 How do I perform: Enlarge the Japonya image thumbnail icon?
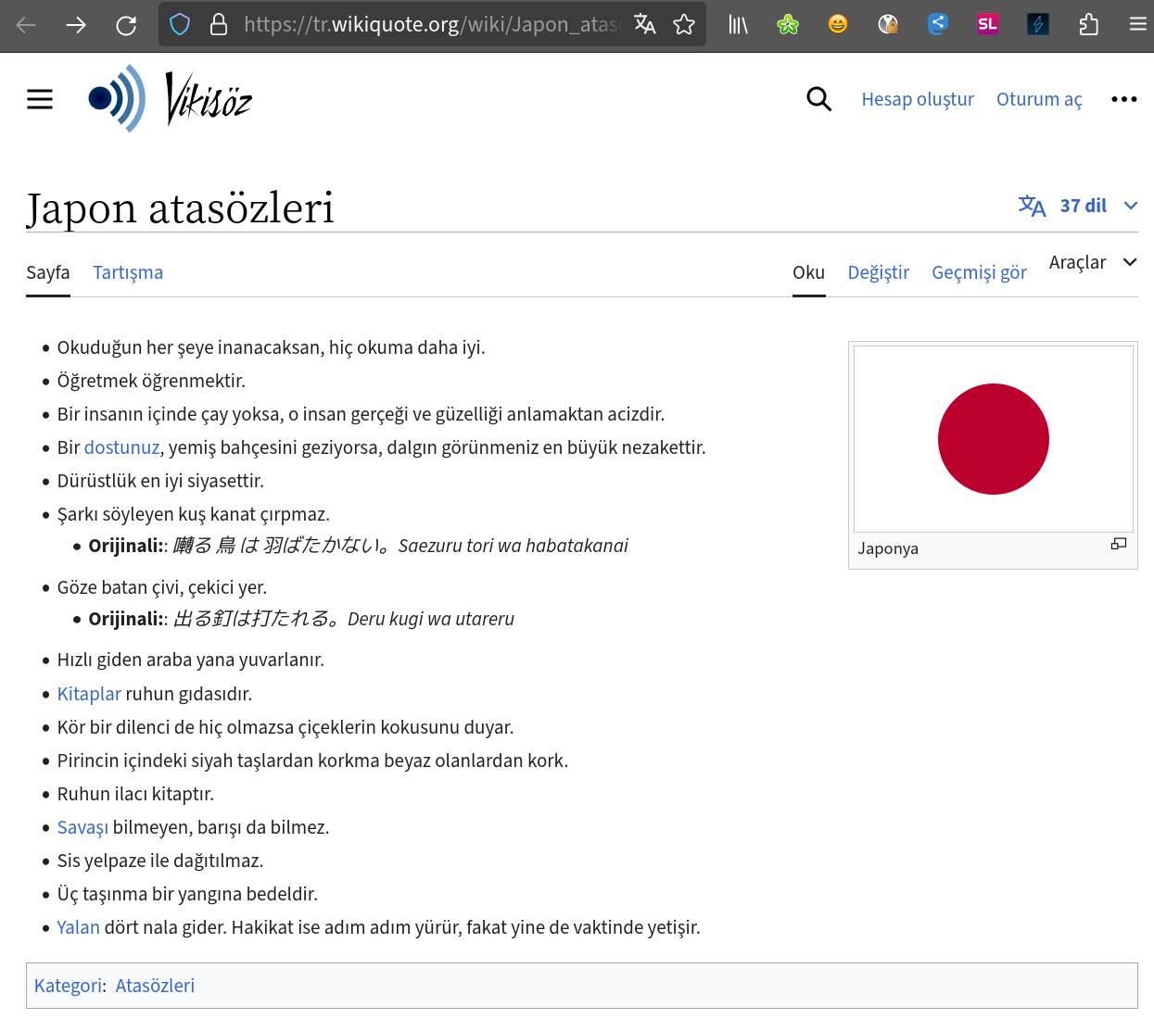point(1119,544)
